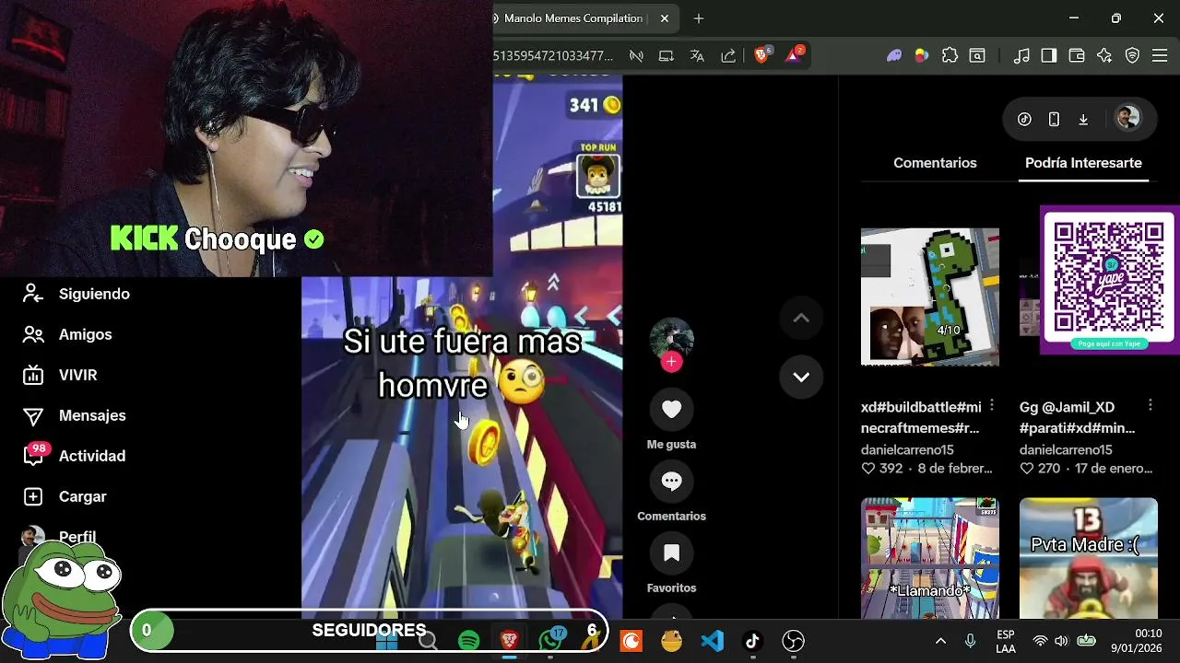Click the microphone icon in system tray
1180x663 pixels.
[970, 641]
